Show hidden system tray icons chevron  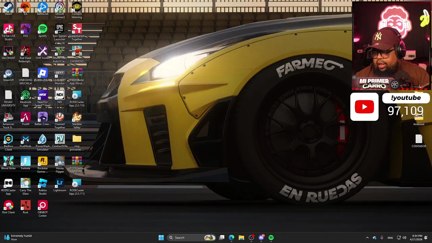[x=367, y=238]
